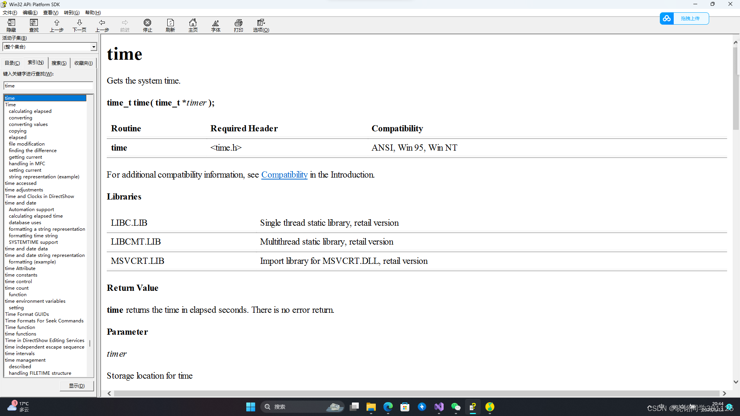Click the keyword search input field
This screenshot has height=416, width=740.
(x=48, y=86)
